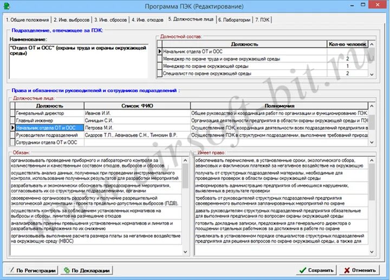Click the red X icon on Отменить
Screen dimensions: 390x280
(x=347, y=270)
